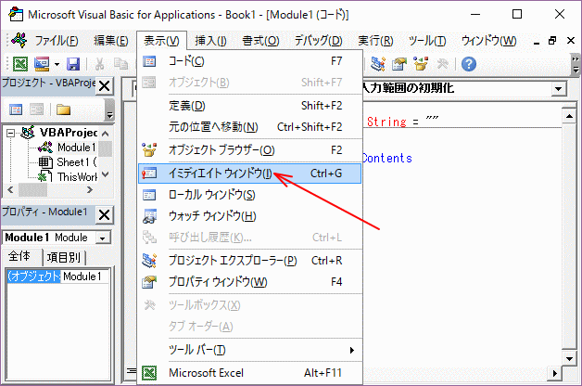Select Sheet1 in project tree
Viewport: 582px width, 386px height.
click(76, 162)
